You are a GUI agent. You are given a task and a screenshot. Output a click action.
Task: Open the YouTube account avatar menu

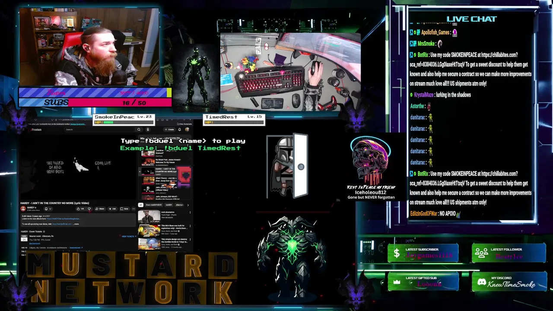(x=187, y=130)
